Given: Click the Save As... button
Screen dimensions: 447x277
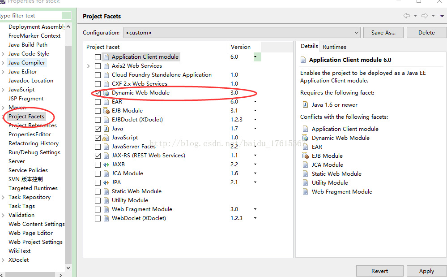Looking at the screenshot, I should pos(383,33).
